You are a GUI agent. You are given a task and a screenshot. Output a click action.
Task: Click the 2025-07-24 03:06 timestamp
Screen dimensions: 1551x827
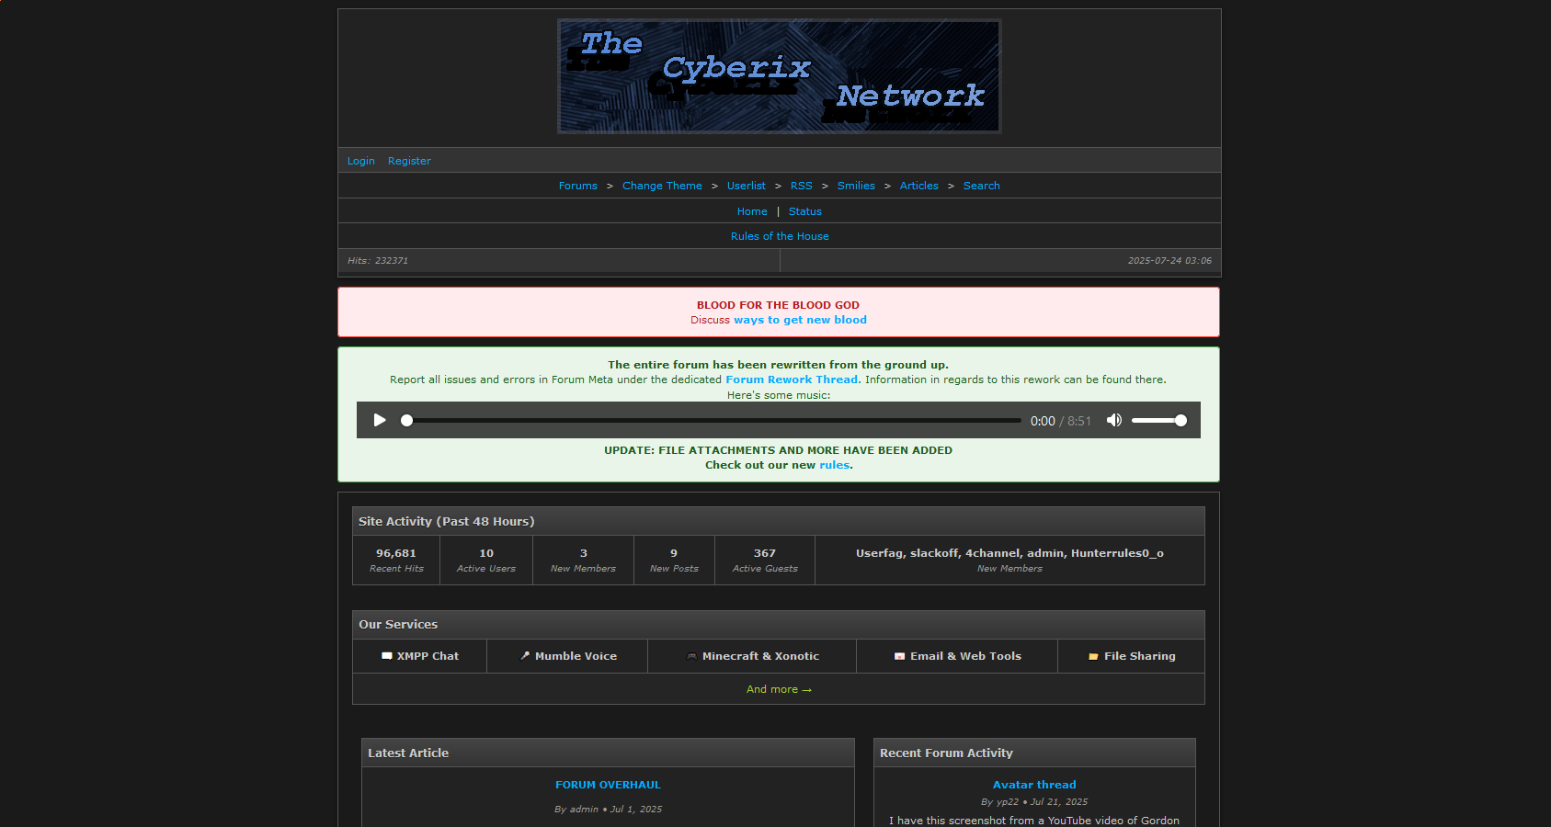pyautogui.click(x=1169, y=261)
